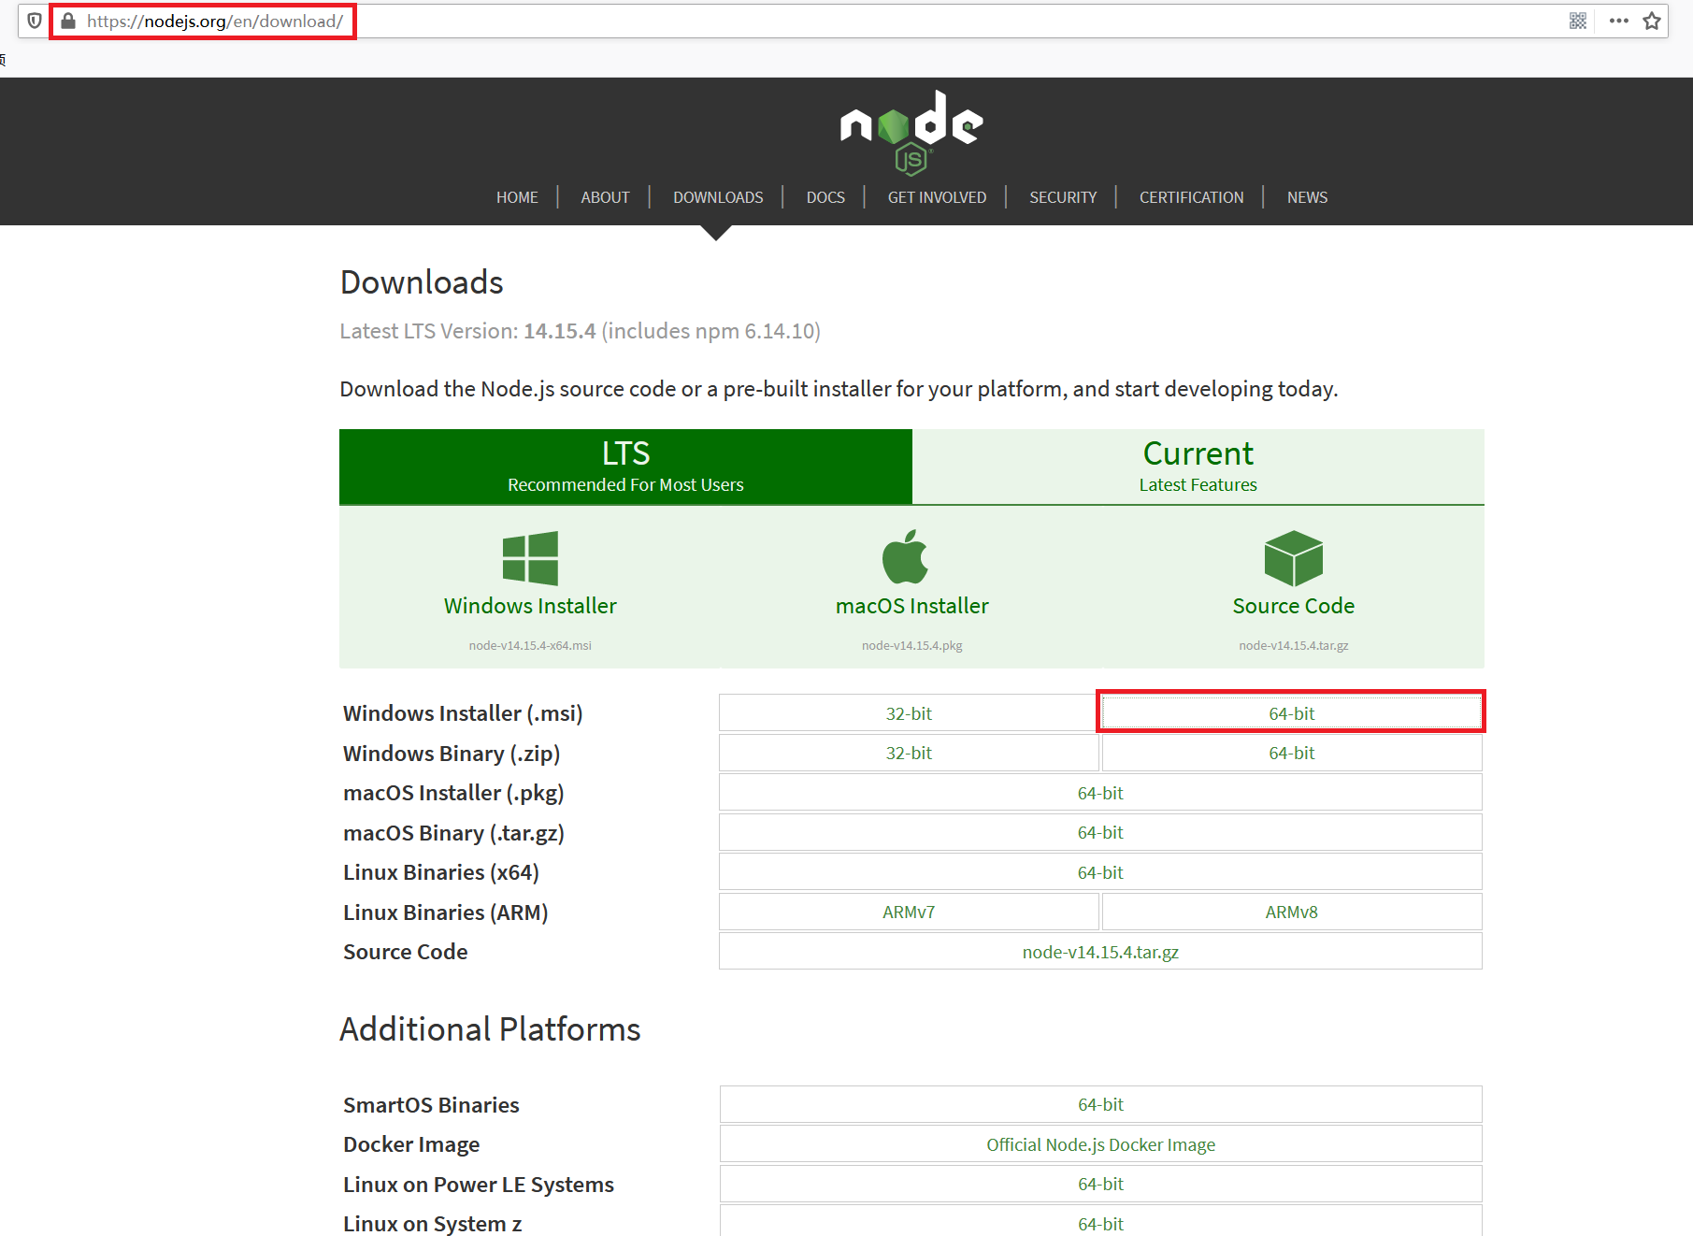Click the Windows logo icon

click(530, 558)
